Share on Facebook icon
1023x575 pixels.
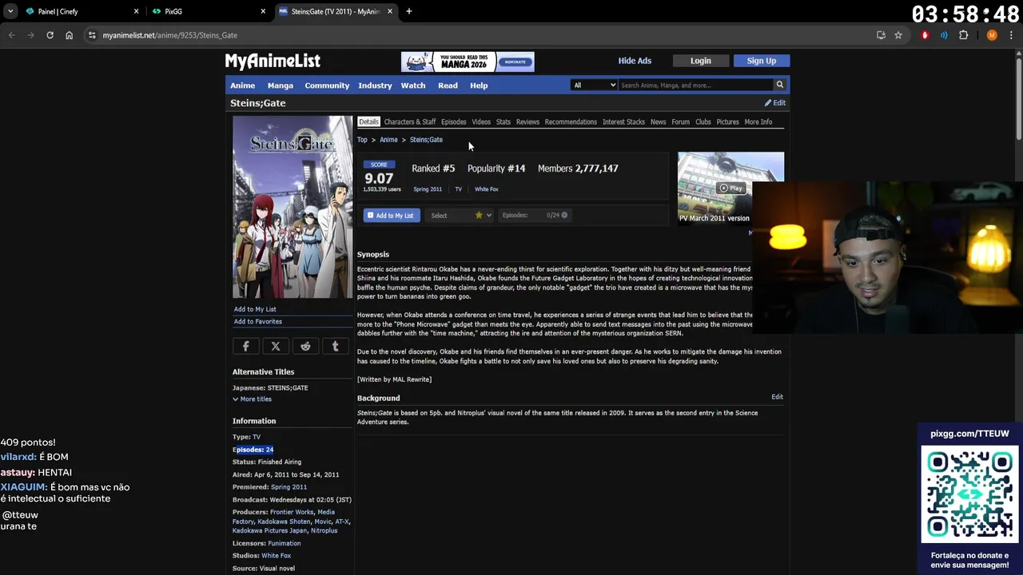click(246, 346)
